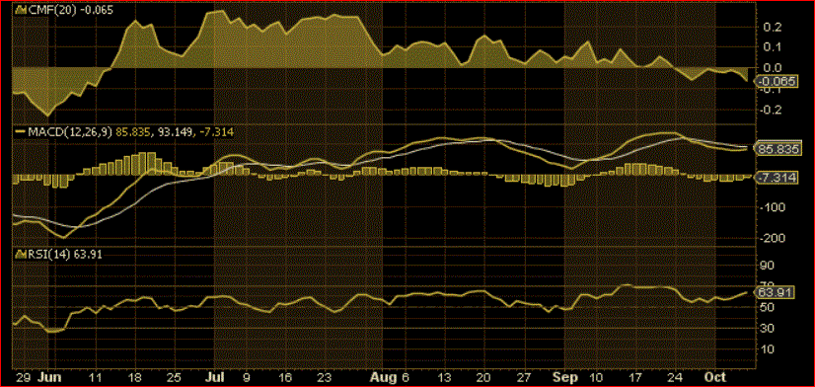This screenshot has height=387, width=815.
Task: Click the MACD yellow line legend icon
Action: [20, 132]
